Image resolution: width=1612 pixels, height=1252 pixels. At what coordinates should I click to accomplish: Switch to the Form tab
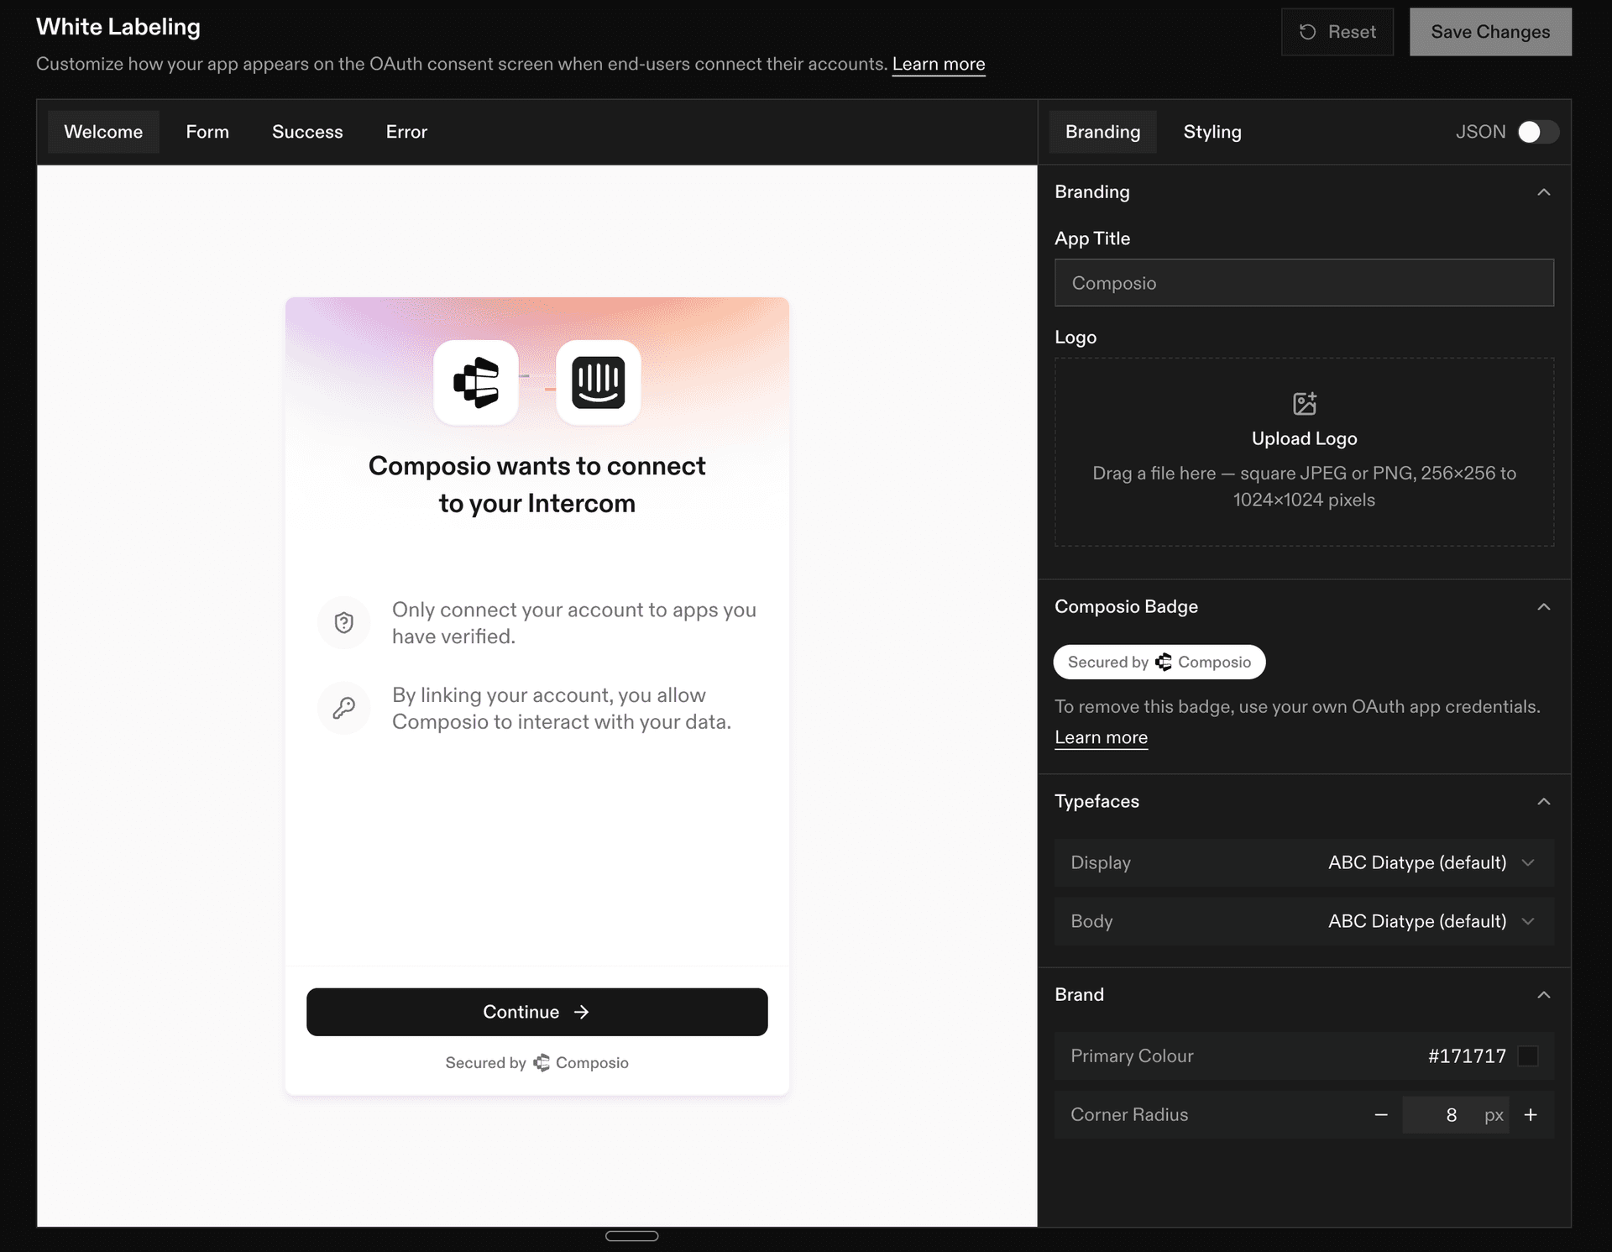click(x=207, y=132)
